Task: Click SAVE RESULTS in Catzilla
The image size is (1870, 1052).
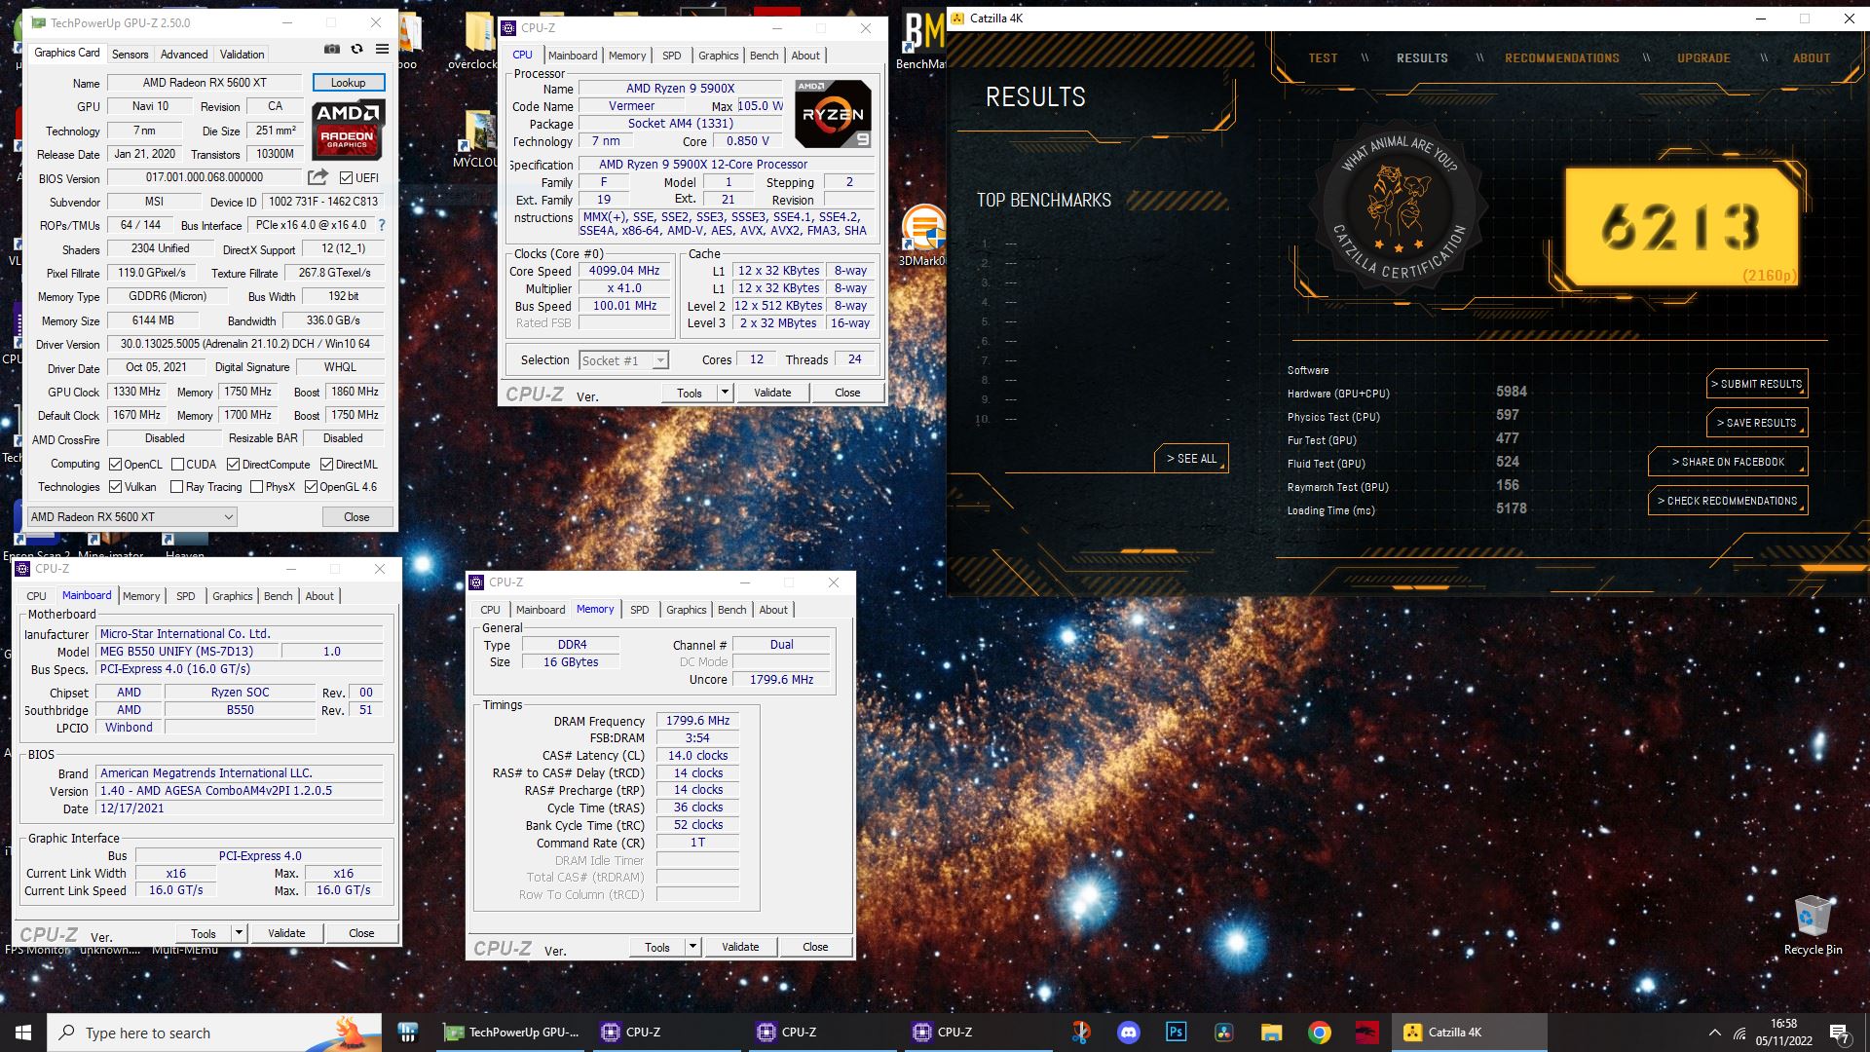Action: [x=1757, y=423]
